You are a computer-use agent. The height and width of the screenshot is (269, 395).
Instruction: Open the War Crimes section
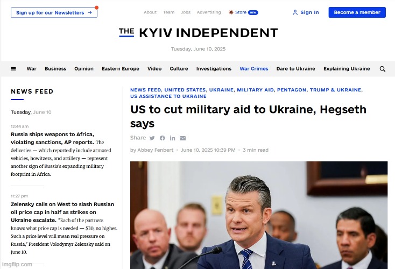tap(253, 68)
